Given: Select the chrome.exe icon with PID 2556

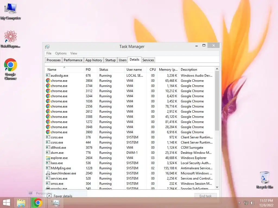Looking at the screenshot, I should (48, 106).
